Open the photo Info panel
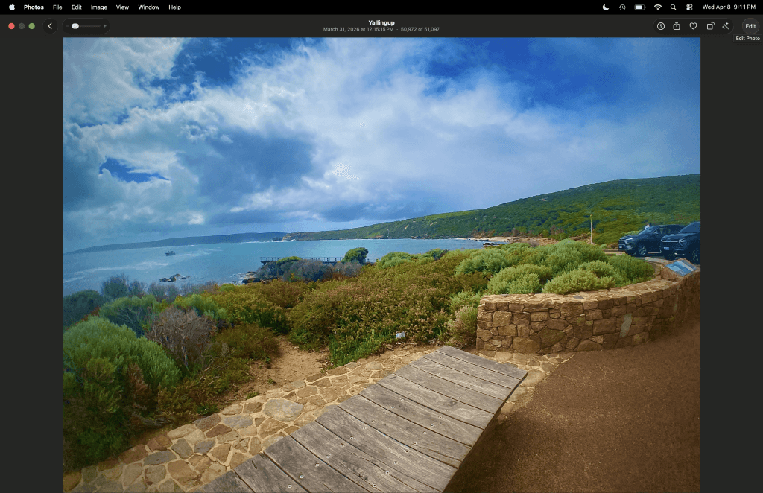The image size is (763, 493). pyautogui.click(x=661, y=26)
